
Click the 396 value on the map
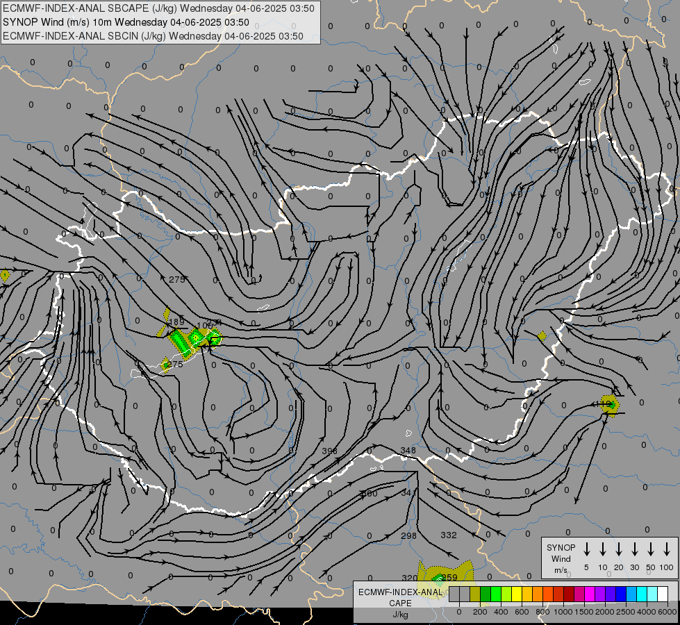pos(330,451)
